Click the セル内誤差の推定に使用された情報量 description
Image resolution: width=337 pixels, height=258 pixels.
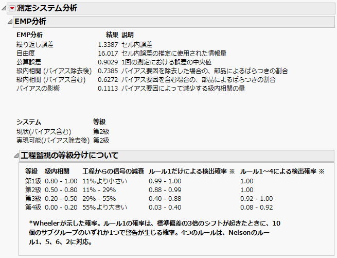174,54
